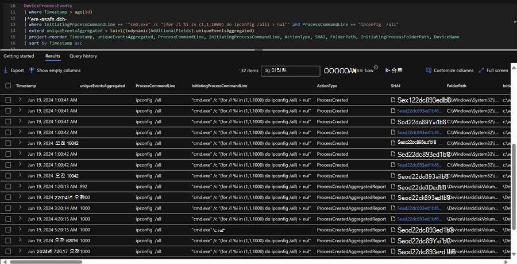
Task: Toggle the select-all header checkbox
Action: tap(8, 85)
